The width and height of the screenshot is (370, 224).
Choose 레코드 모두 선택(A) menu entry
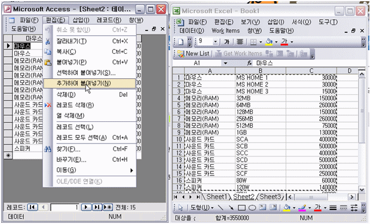tap(90, 137)
